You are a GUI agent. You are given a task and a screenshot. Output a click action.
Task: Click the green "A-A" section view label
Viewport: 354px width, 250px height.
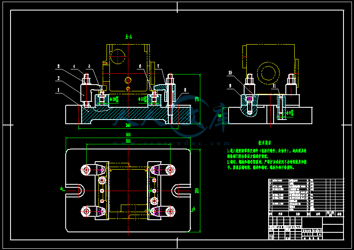129,36
